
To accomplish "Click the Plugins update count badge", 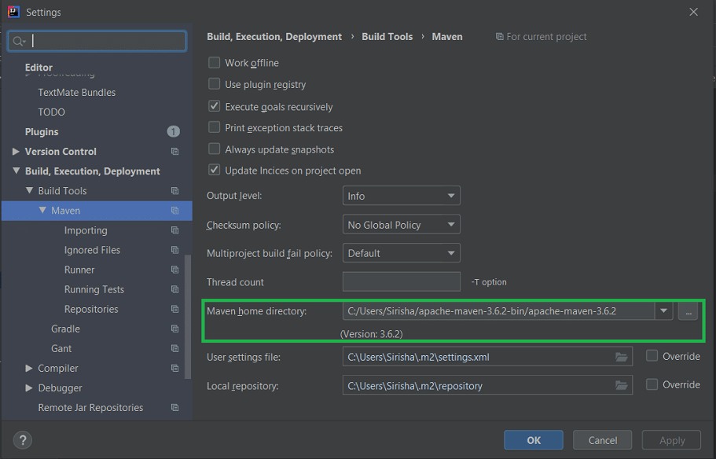I will pos(174,131).
